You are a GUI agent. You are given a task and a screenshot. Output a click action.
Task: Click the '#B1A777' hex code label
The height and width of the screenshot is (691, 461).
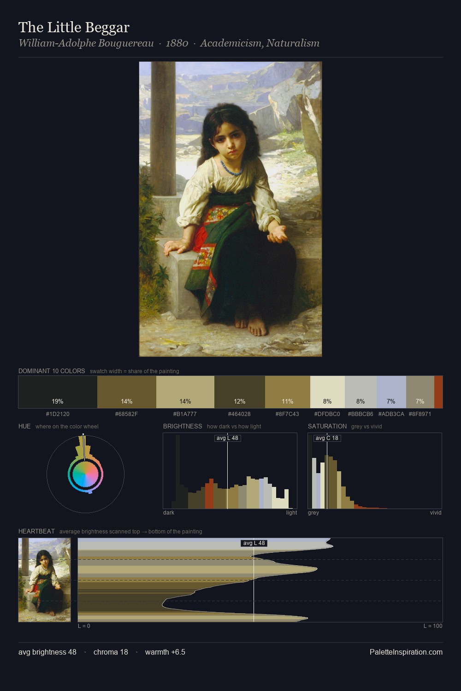pyautogui.click(x=185, y=414)
